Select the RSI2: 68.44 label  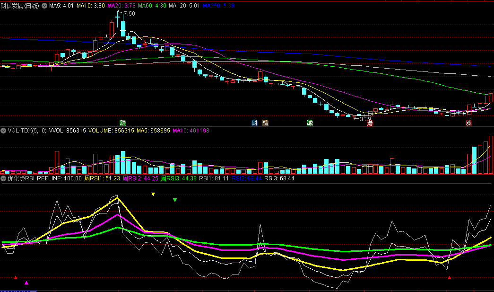[247, 178]
